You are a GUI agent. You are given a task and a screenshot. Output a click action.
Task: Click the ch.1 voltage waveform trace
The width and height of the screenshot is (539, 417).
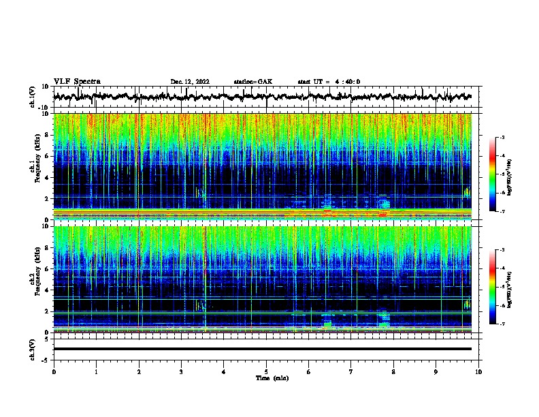pyautogui.click(x=263, y=97)
